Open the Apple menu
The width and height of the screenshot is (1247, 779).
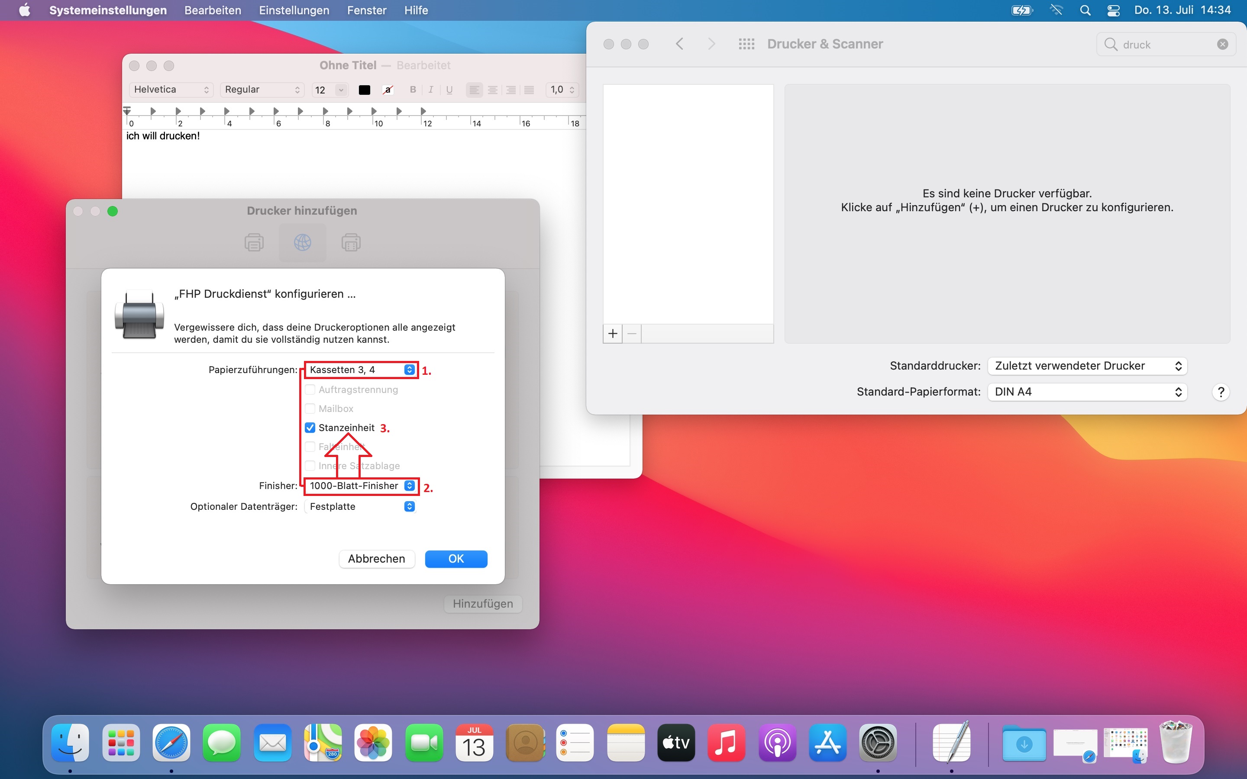pyautogui.click(x=24, y=10)
